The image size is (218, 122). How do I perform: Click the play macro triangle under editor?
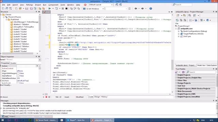tap(44, 97)
